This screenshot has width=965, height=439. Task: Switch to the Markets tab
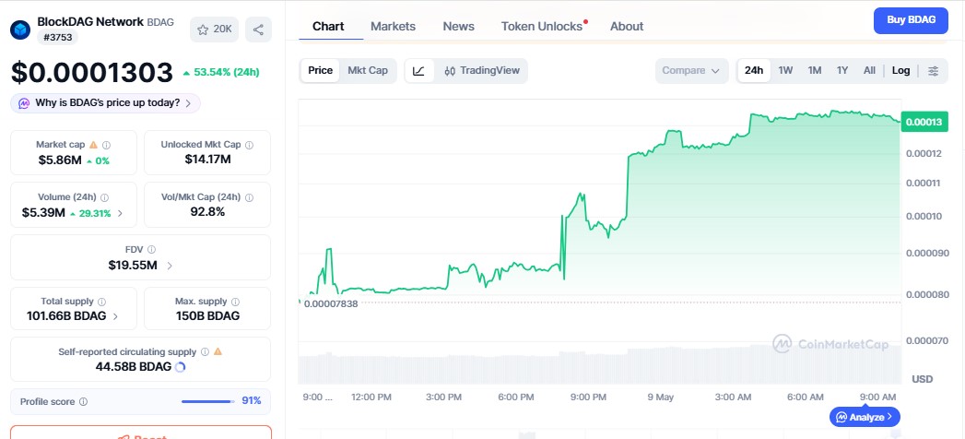coord(393,27)
